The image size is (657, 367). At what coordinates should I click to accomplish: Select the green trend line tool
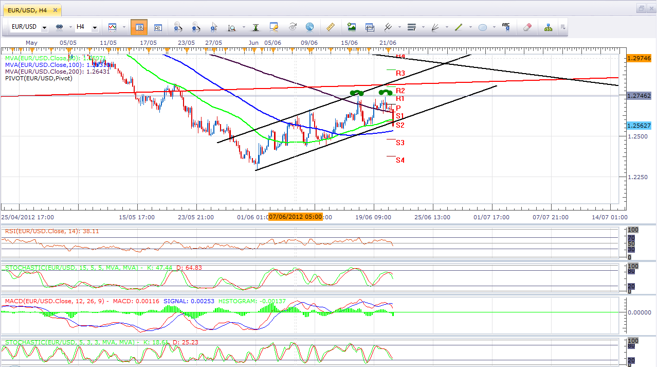tap(459, 27)
